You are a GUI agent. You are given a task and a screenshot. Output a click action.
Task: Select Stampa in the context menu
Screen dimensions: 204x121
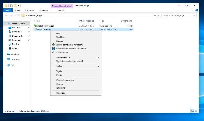pos(60,41)
